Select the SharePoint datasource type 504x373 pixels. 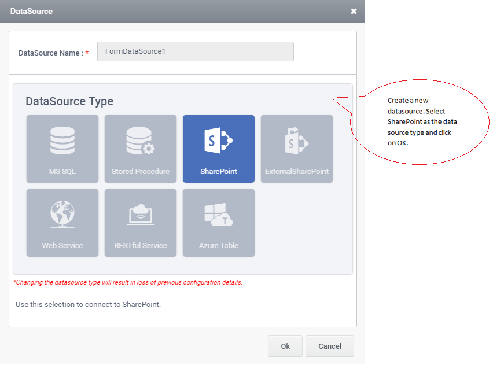[x=219, y=149]
